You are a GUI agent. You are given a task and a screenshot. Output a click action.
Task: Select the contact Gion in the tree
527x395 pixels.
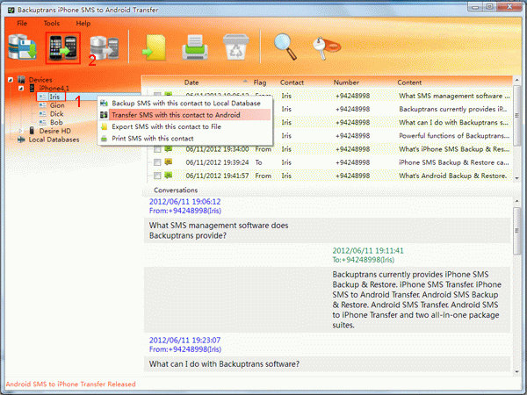(x=56, y=105)
